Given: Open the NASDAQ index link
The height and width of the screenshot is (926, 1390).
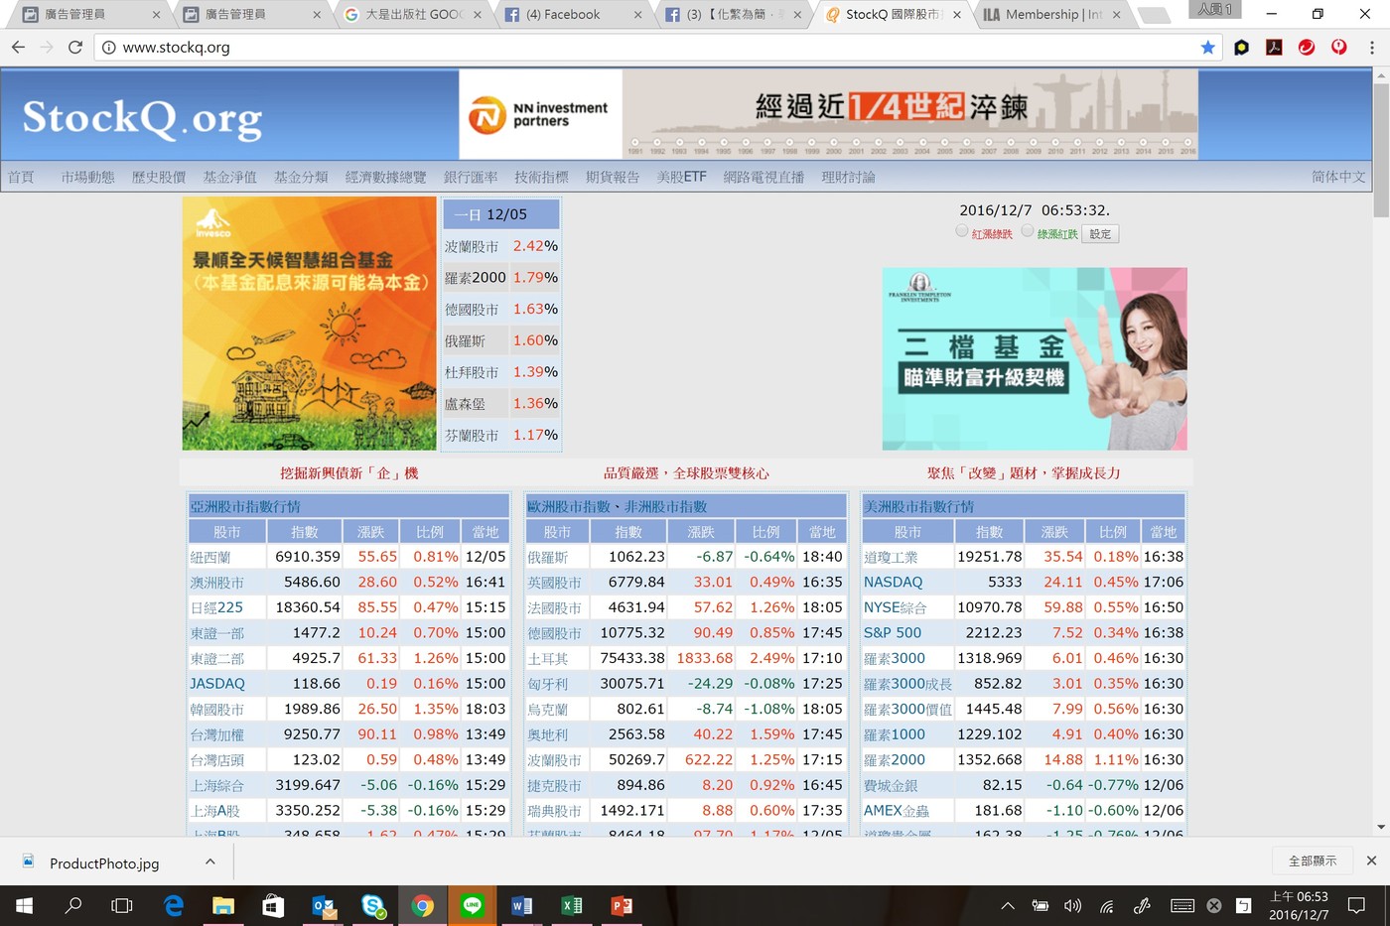Looking at the screenshot, I should click(x=893, y=583).
